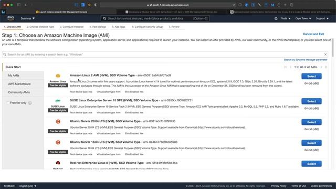Switch to the Developing a RSocket Server browser tab
336x189 pixels.
[171, 12]
